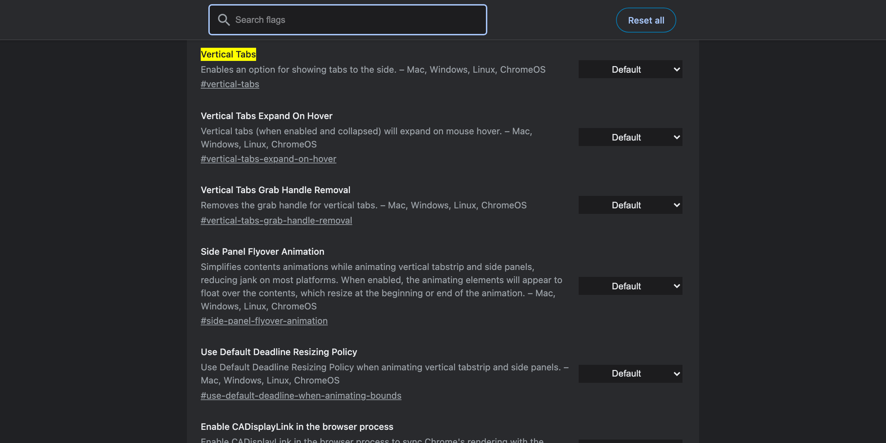
Task: Open the Vertical Tabs flag dropdown
Action: 630,69
